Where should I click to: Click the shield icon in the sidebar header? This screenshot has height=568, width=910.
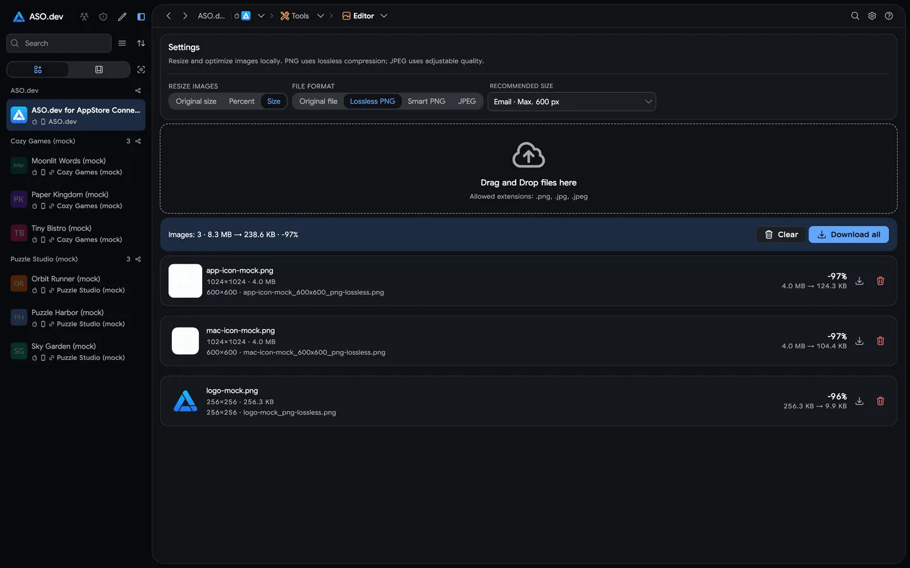coord(103,16)
